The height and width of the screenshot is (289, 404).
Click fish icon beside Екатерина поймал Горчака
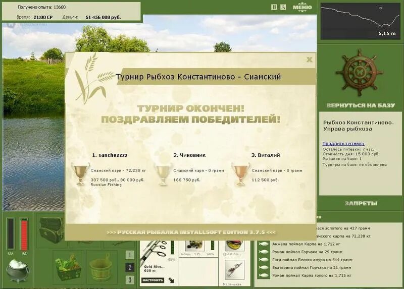click(x=263, y=268)
